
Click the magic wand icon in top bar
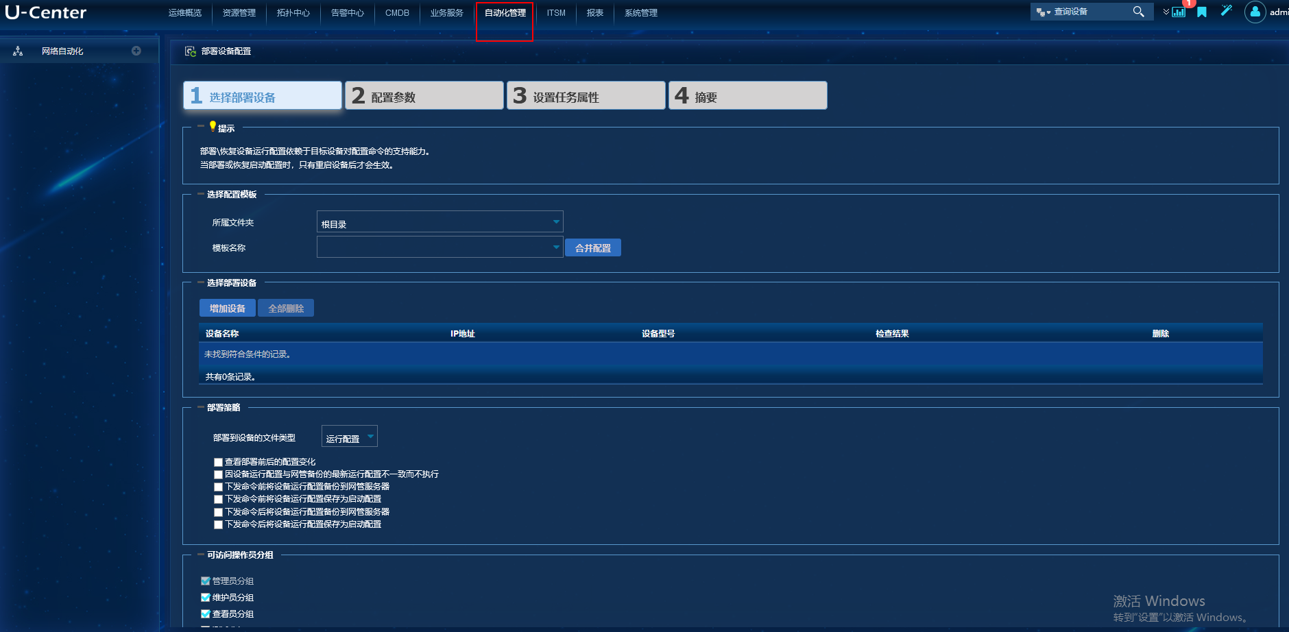[x=1227, y=11]
